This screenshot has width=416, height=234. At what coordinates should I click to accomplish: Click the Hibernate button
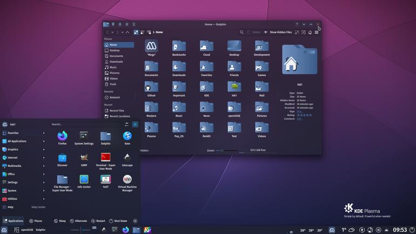(x=78, y=220)
